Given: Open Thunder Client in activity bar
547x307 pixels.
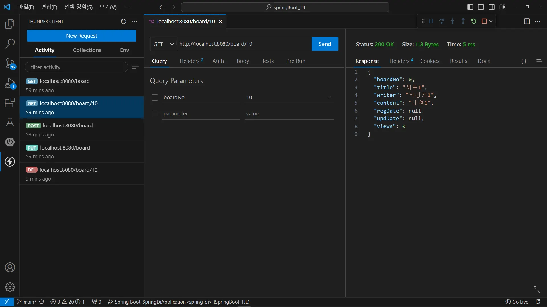Looking at the screenshot, I should [x=10, y=162].
